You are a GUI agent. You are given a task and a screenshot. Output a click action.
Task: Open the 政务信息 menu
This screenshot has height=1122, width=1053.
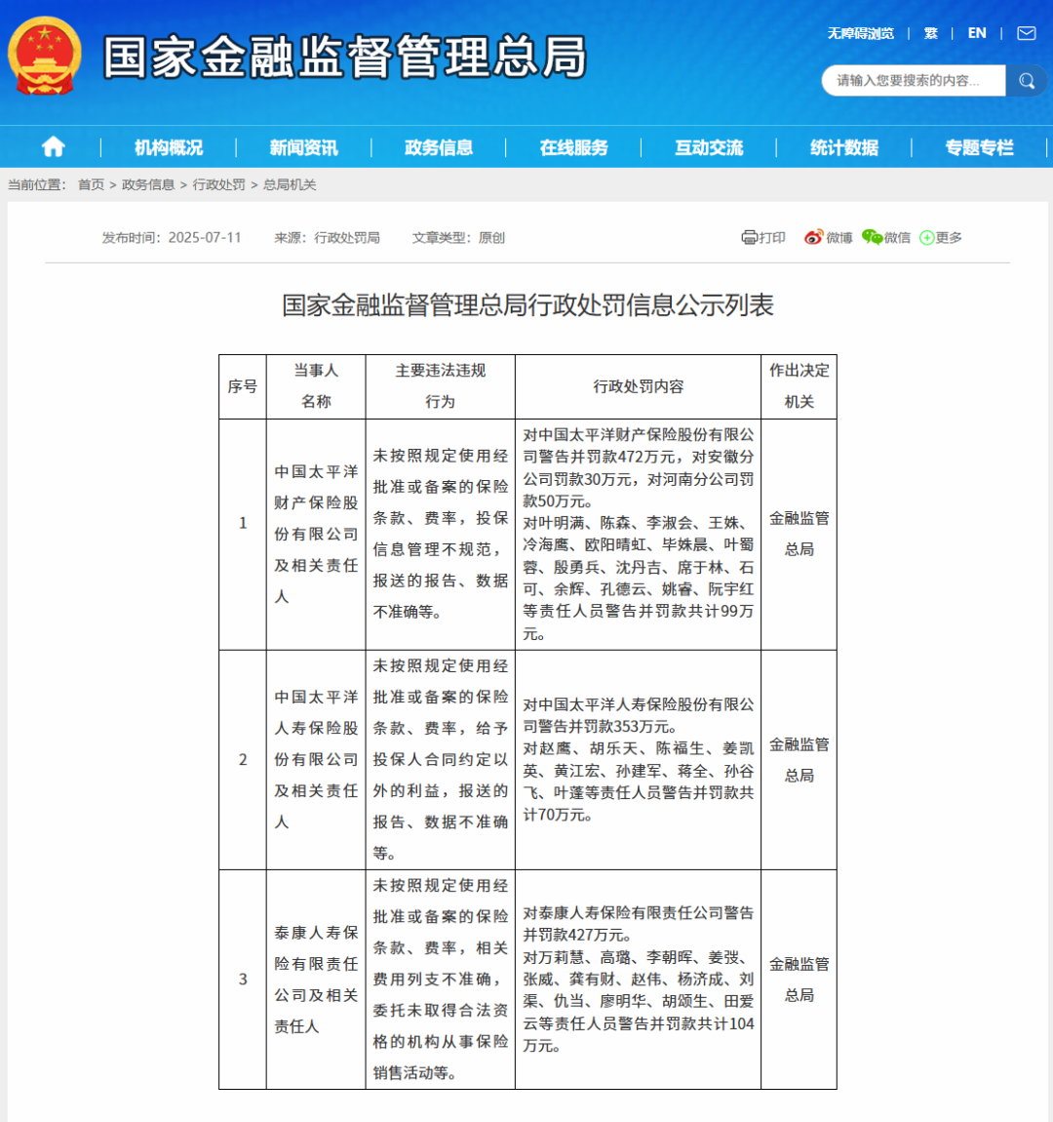[x=438, y=147]
